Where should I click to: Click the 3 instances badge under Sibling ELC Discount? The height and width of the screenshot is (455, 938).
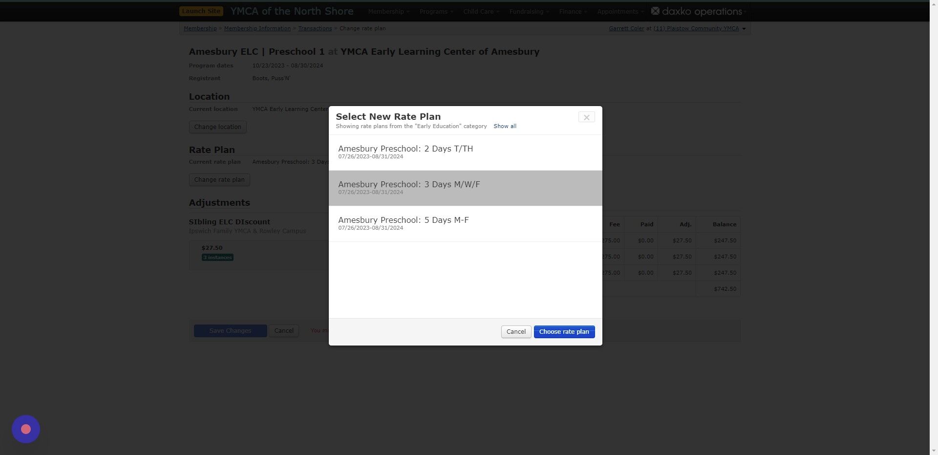217,257
